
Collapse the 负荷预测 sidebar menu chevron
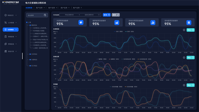coord(16,29)
